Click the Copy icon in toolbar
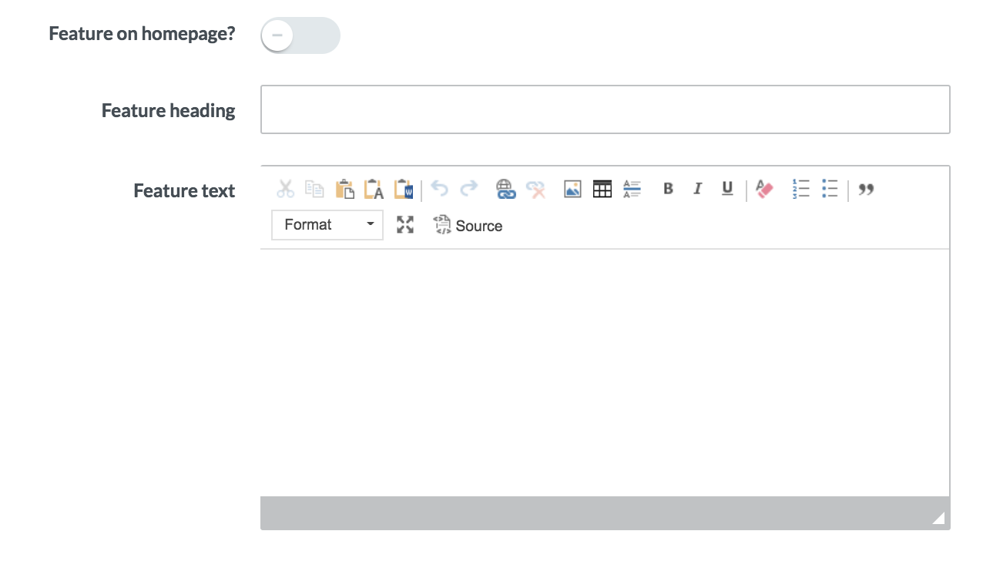This screenshot has width=983, height=578. [314, 189]
